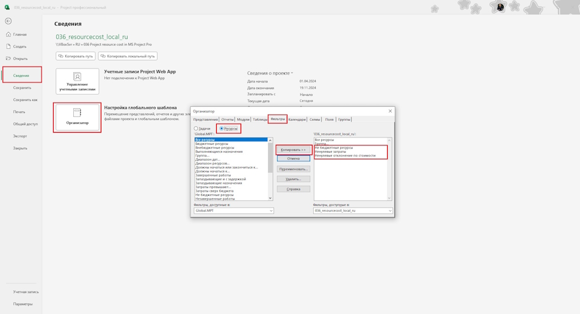Click the Управление учетными записями icon
This screenshot has height=314, width=580.
(77, 76)
